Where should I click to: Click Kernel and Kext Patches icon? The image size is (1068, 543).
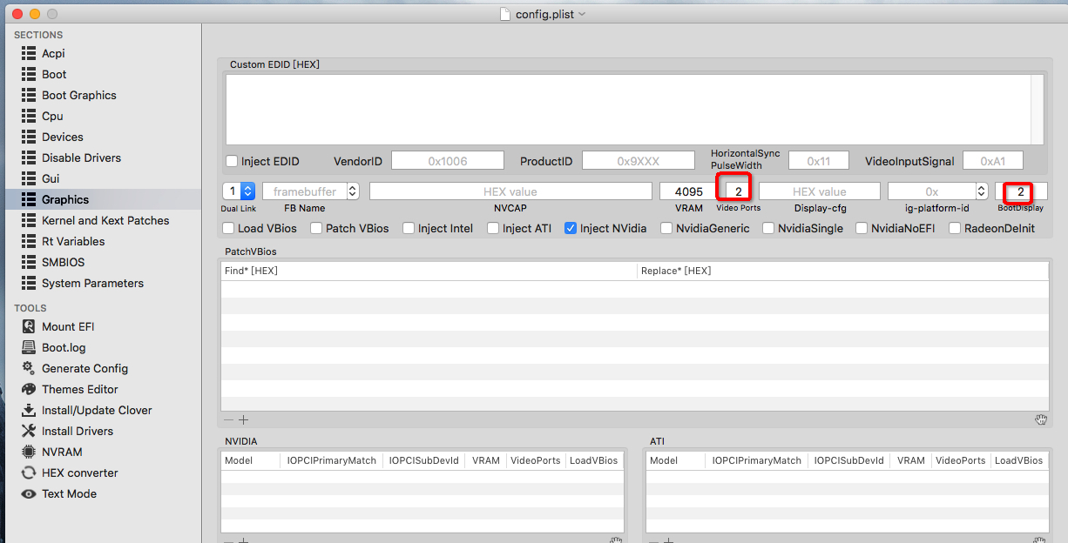pyautogui.click(x=28, y=220)
